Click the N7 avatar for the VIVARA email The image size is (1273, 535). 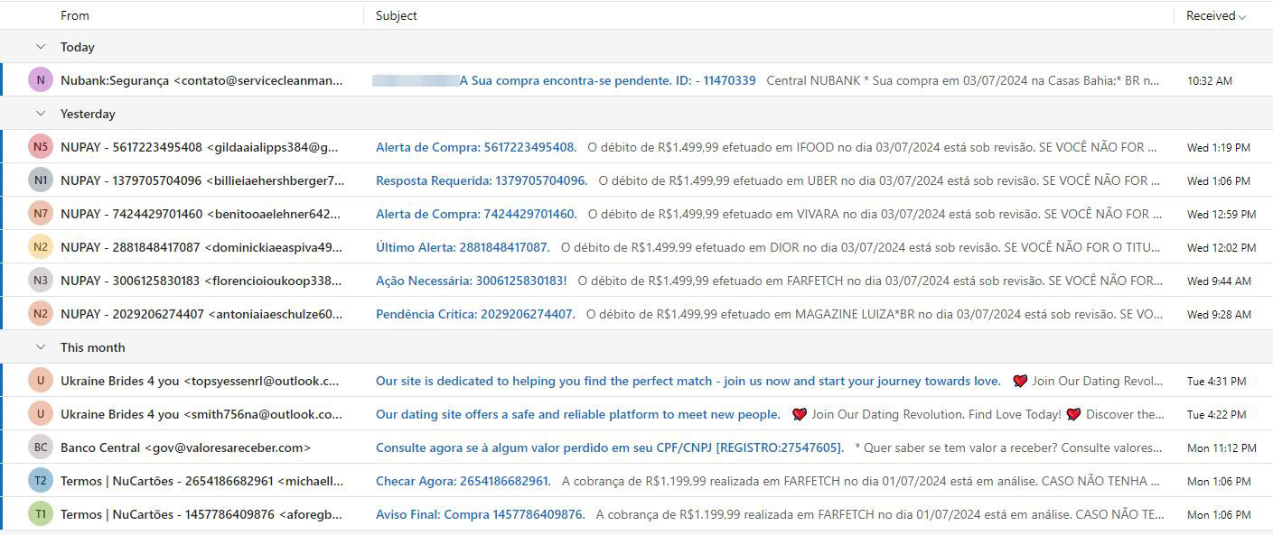[41, 214]
